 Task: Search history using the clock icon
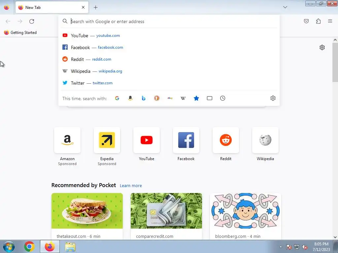pyautogui.click(x=223, y=98)
